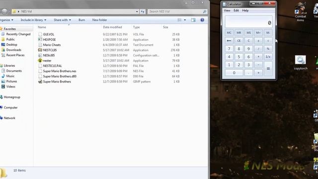Screen dimensions: 318x179
Task: Sort files by the Name column header
Action: click(x=42, y=27)
